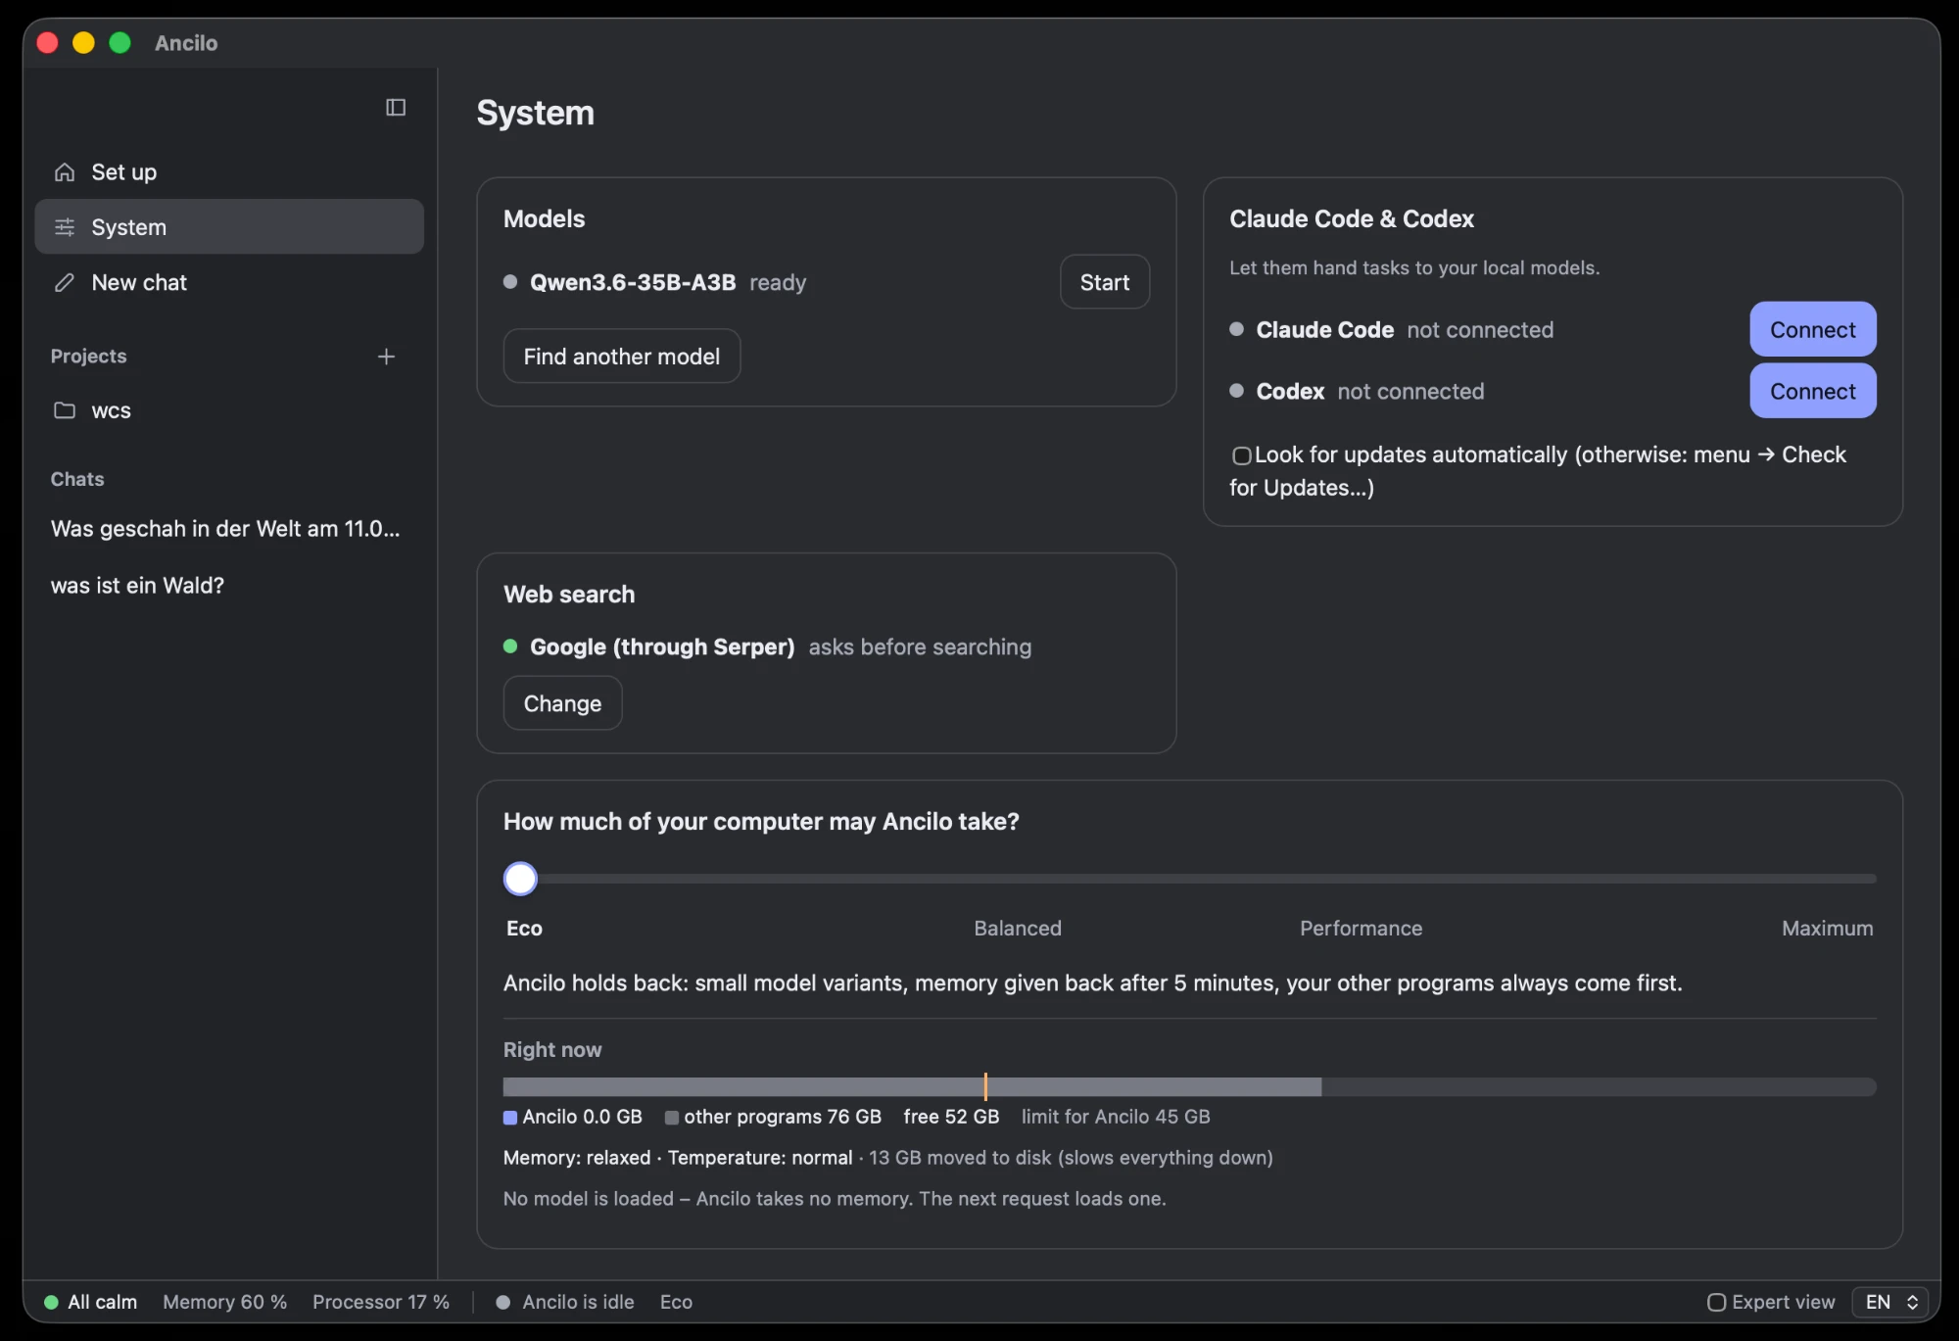1959x1341 pixels.
Task: Click the Ancilo is idle status dot
Action: coord(503,1302)
